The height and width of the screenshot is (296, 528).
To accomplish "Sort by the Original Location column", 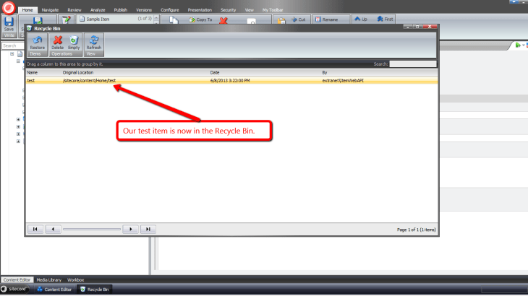I will [78, 73].
